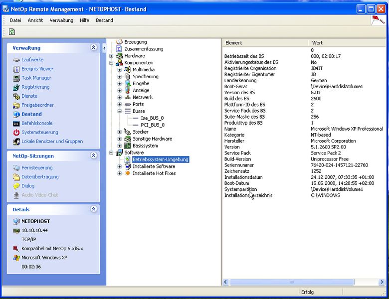
Task: Click the Dateiübertragung folder icon
Action: coord(16,177)
